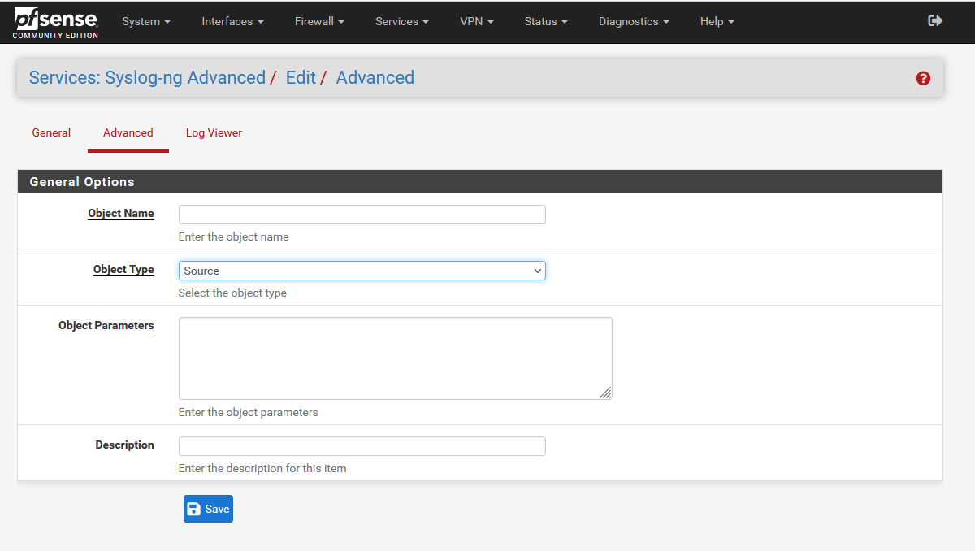The width and height of the screenshot is (975, 551).
Task: Open the red help question mark icon
Action: [x=923, y=78]
